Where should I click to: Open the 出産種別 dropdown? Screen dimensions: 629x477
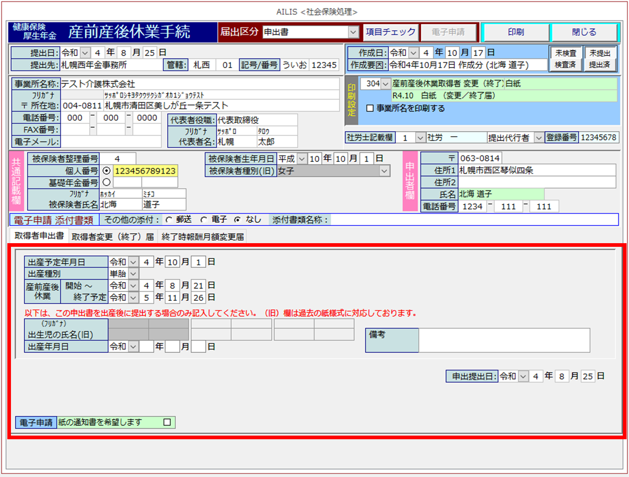pos(133,274)
